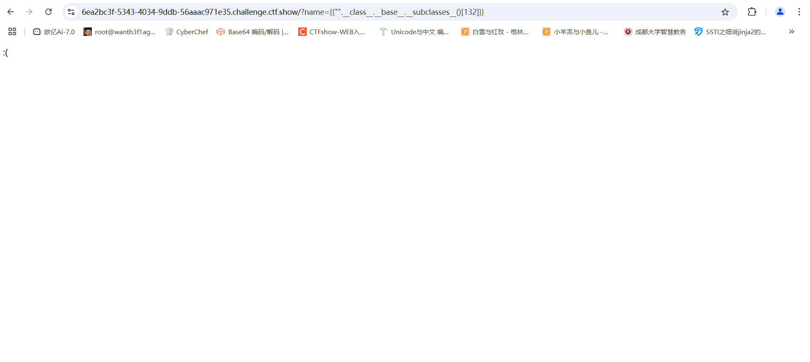
Task: Reload the current page
Action: click(x=49, y=12)
